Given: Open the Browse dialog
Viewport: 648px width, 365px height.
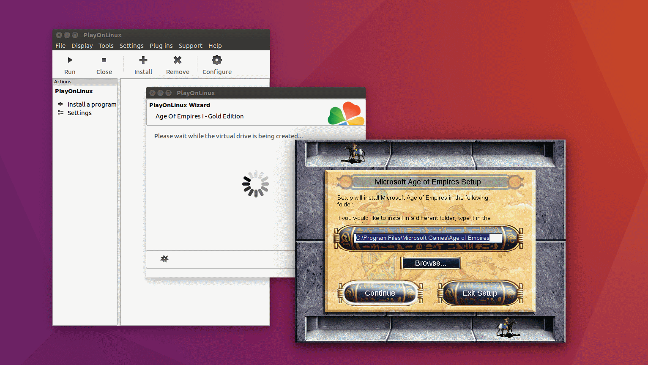Looking at the screenshot, I should (430, 263).
